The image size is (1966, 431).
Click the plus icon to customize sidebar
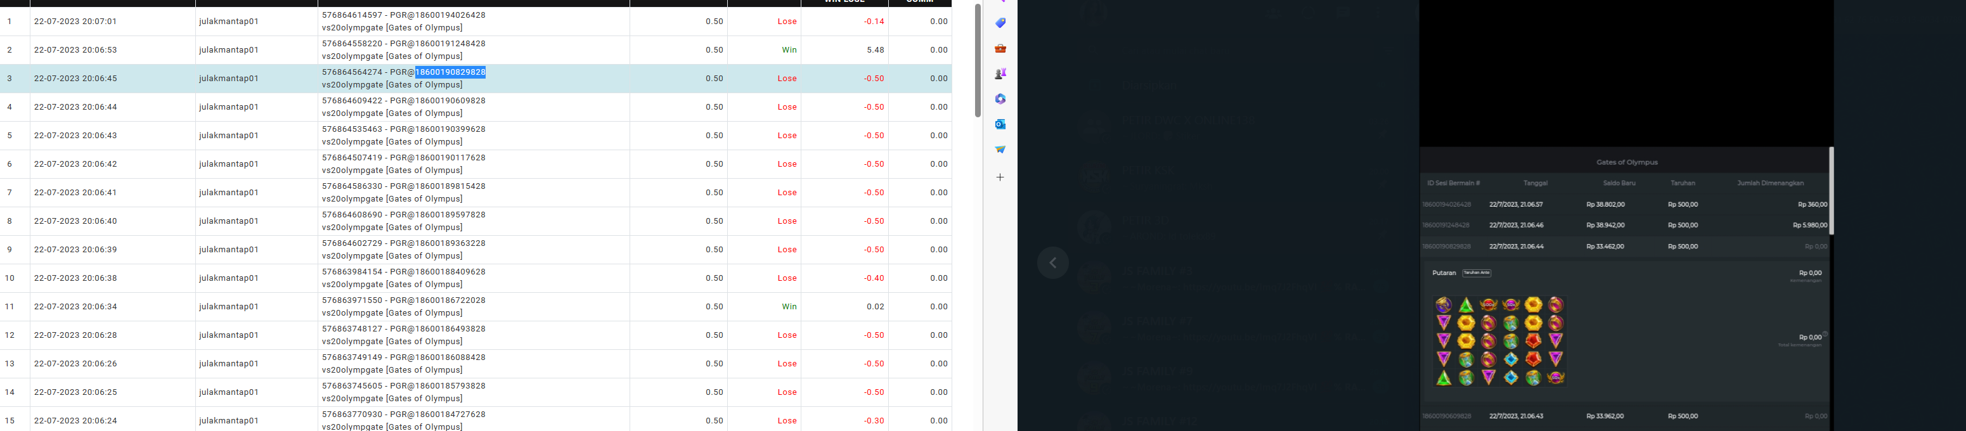(1000, 177)
